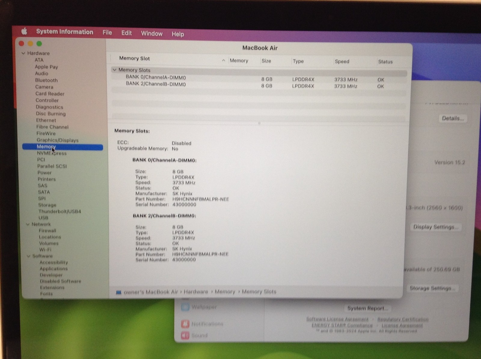Screen dimensions: 481x359
Task: Select Disabled Software in the sidebar
Action: [60, 281]
